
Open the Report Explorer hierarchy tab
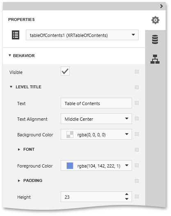pyautogui.click(x=155, y=59)
